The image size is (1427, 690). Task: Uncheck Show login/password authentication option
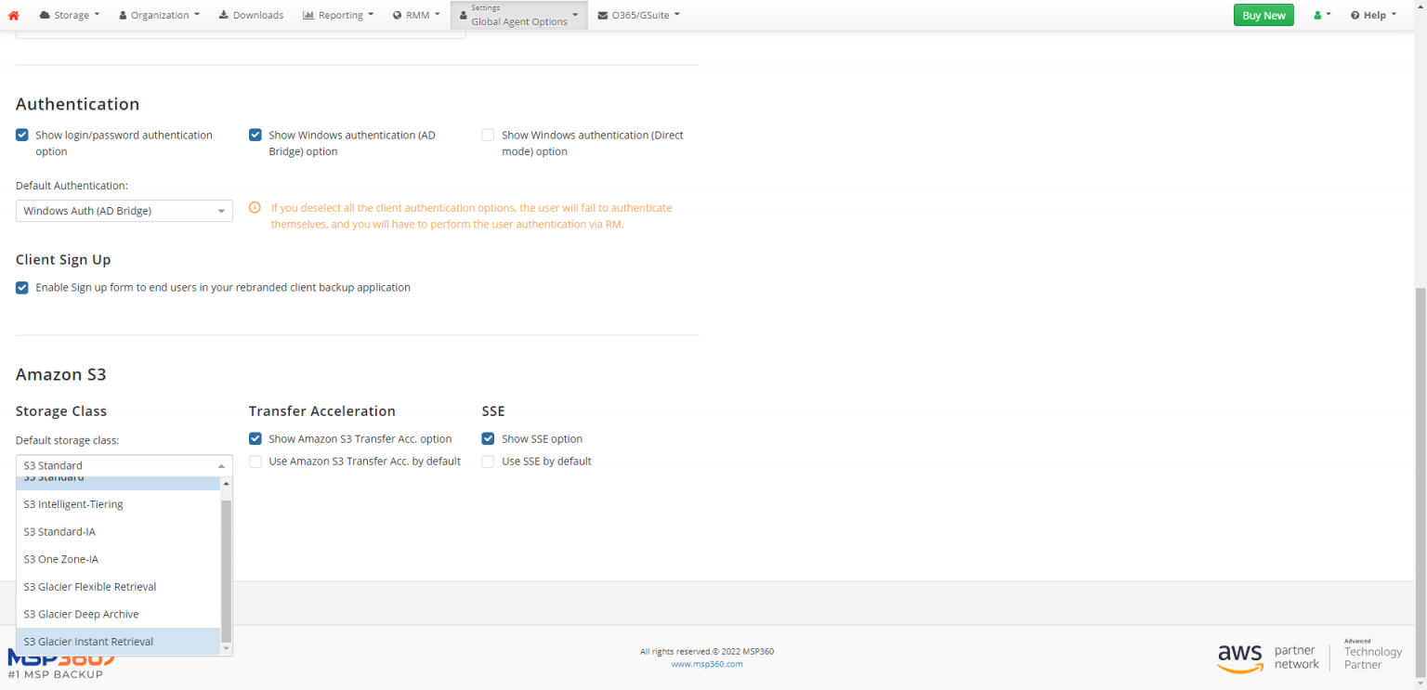[x=21, y=135]
